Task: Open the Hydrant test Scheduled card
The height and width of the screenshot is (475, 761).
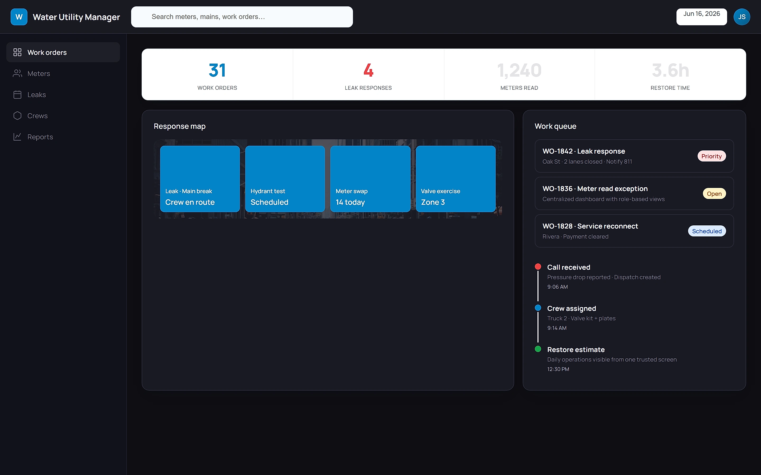Action: (285, 179)
